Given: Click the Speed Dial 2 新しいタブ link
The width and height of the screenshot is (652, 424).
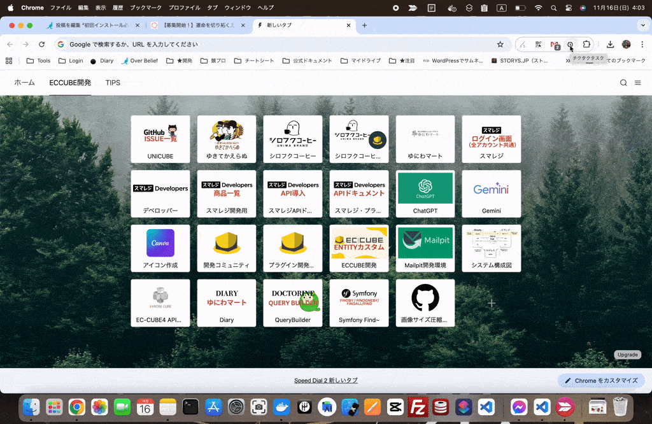Looking at the screenshot, I should (x=325, y=381).
